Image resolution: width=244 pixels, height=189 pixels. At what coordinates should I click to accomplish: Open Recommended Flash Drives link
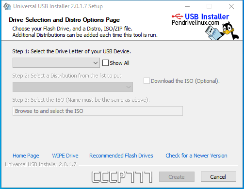(121, 156)
